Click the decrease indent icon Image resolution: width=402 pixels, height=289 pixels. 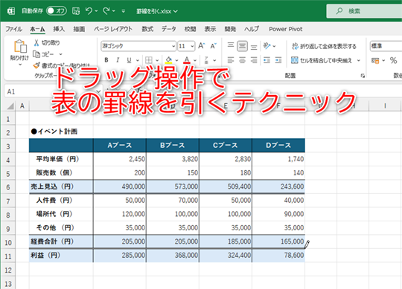[267, 60]
